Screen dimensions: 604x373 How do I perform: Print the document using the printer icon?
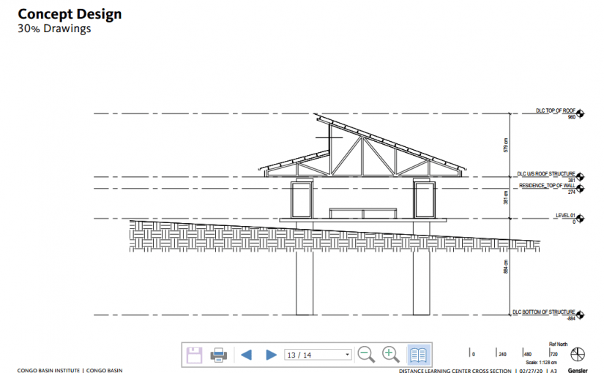[218, 355]
